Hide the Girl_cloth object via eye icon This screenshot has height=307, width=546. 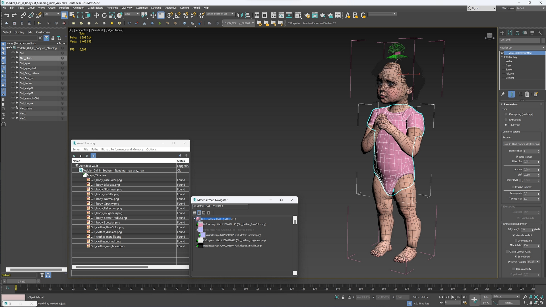(13, 58)
